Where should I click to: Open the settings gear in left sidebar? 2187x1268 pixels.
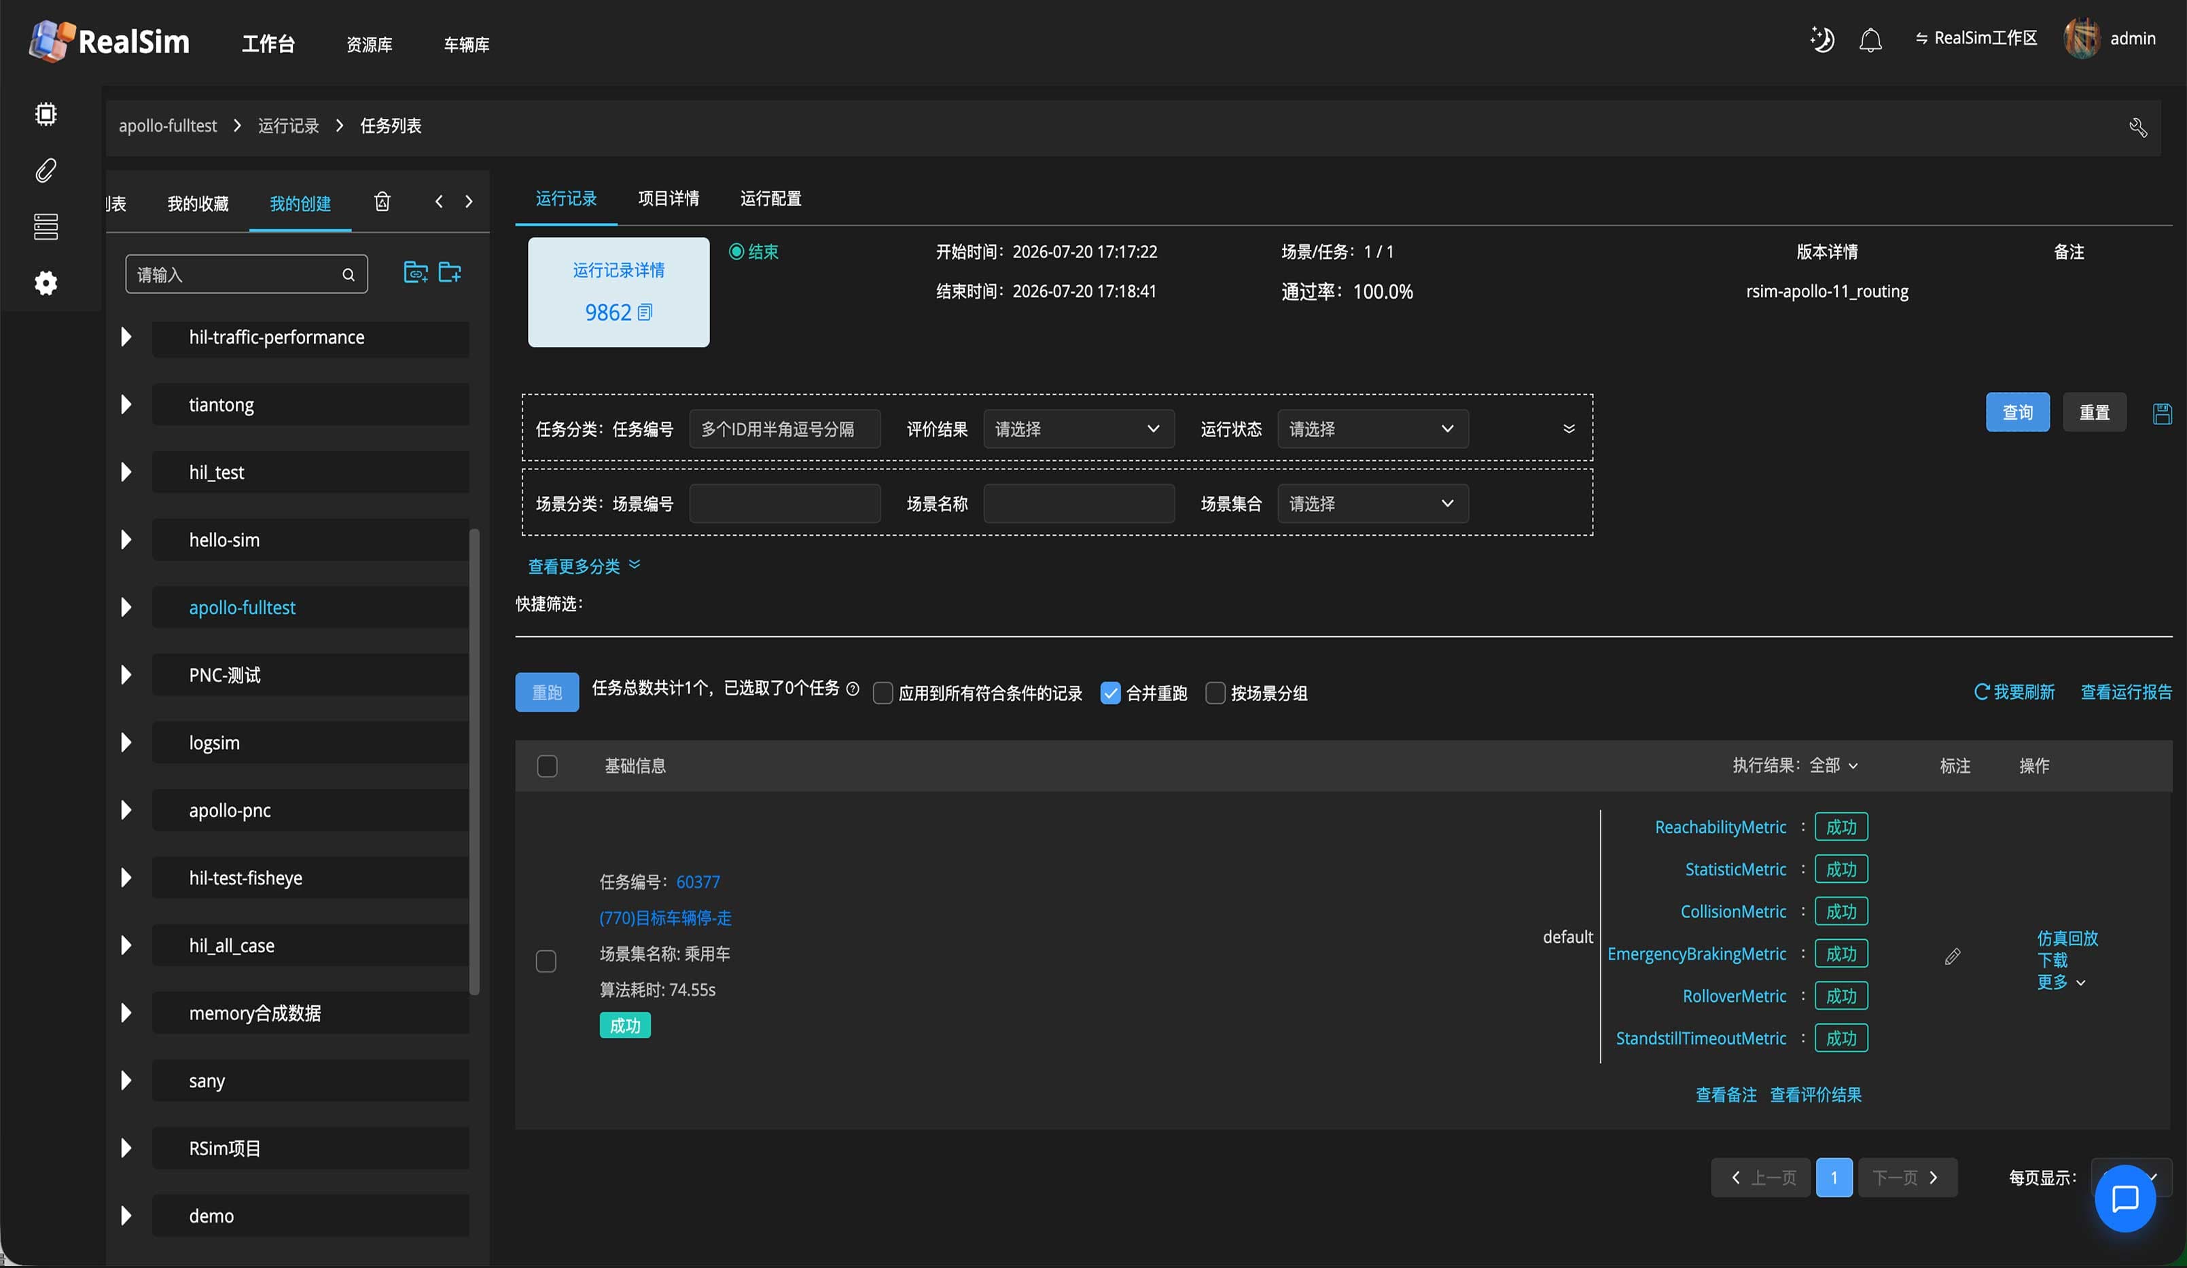46,283
